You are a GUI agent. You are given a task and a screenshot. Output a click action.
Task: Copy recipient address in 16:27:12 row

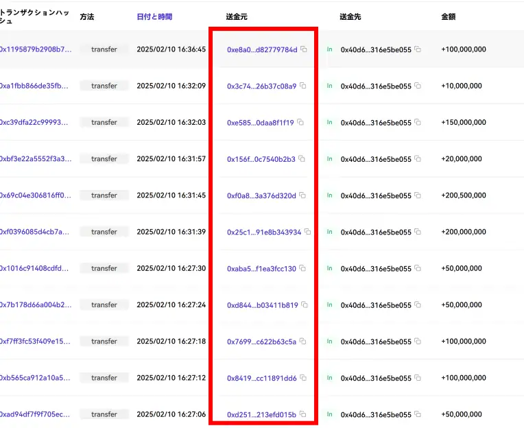pyautogui.click(x=418, y=377)
